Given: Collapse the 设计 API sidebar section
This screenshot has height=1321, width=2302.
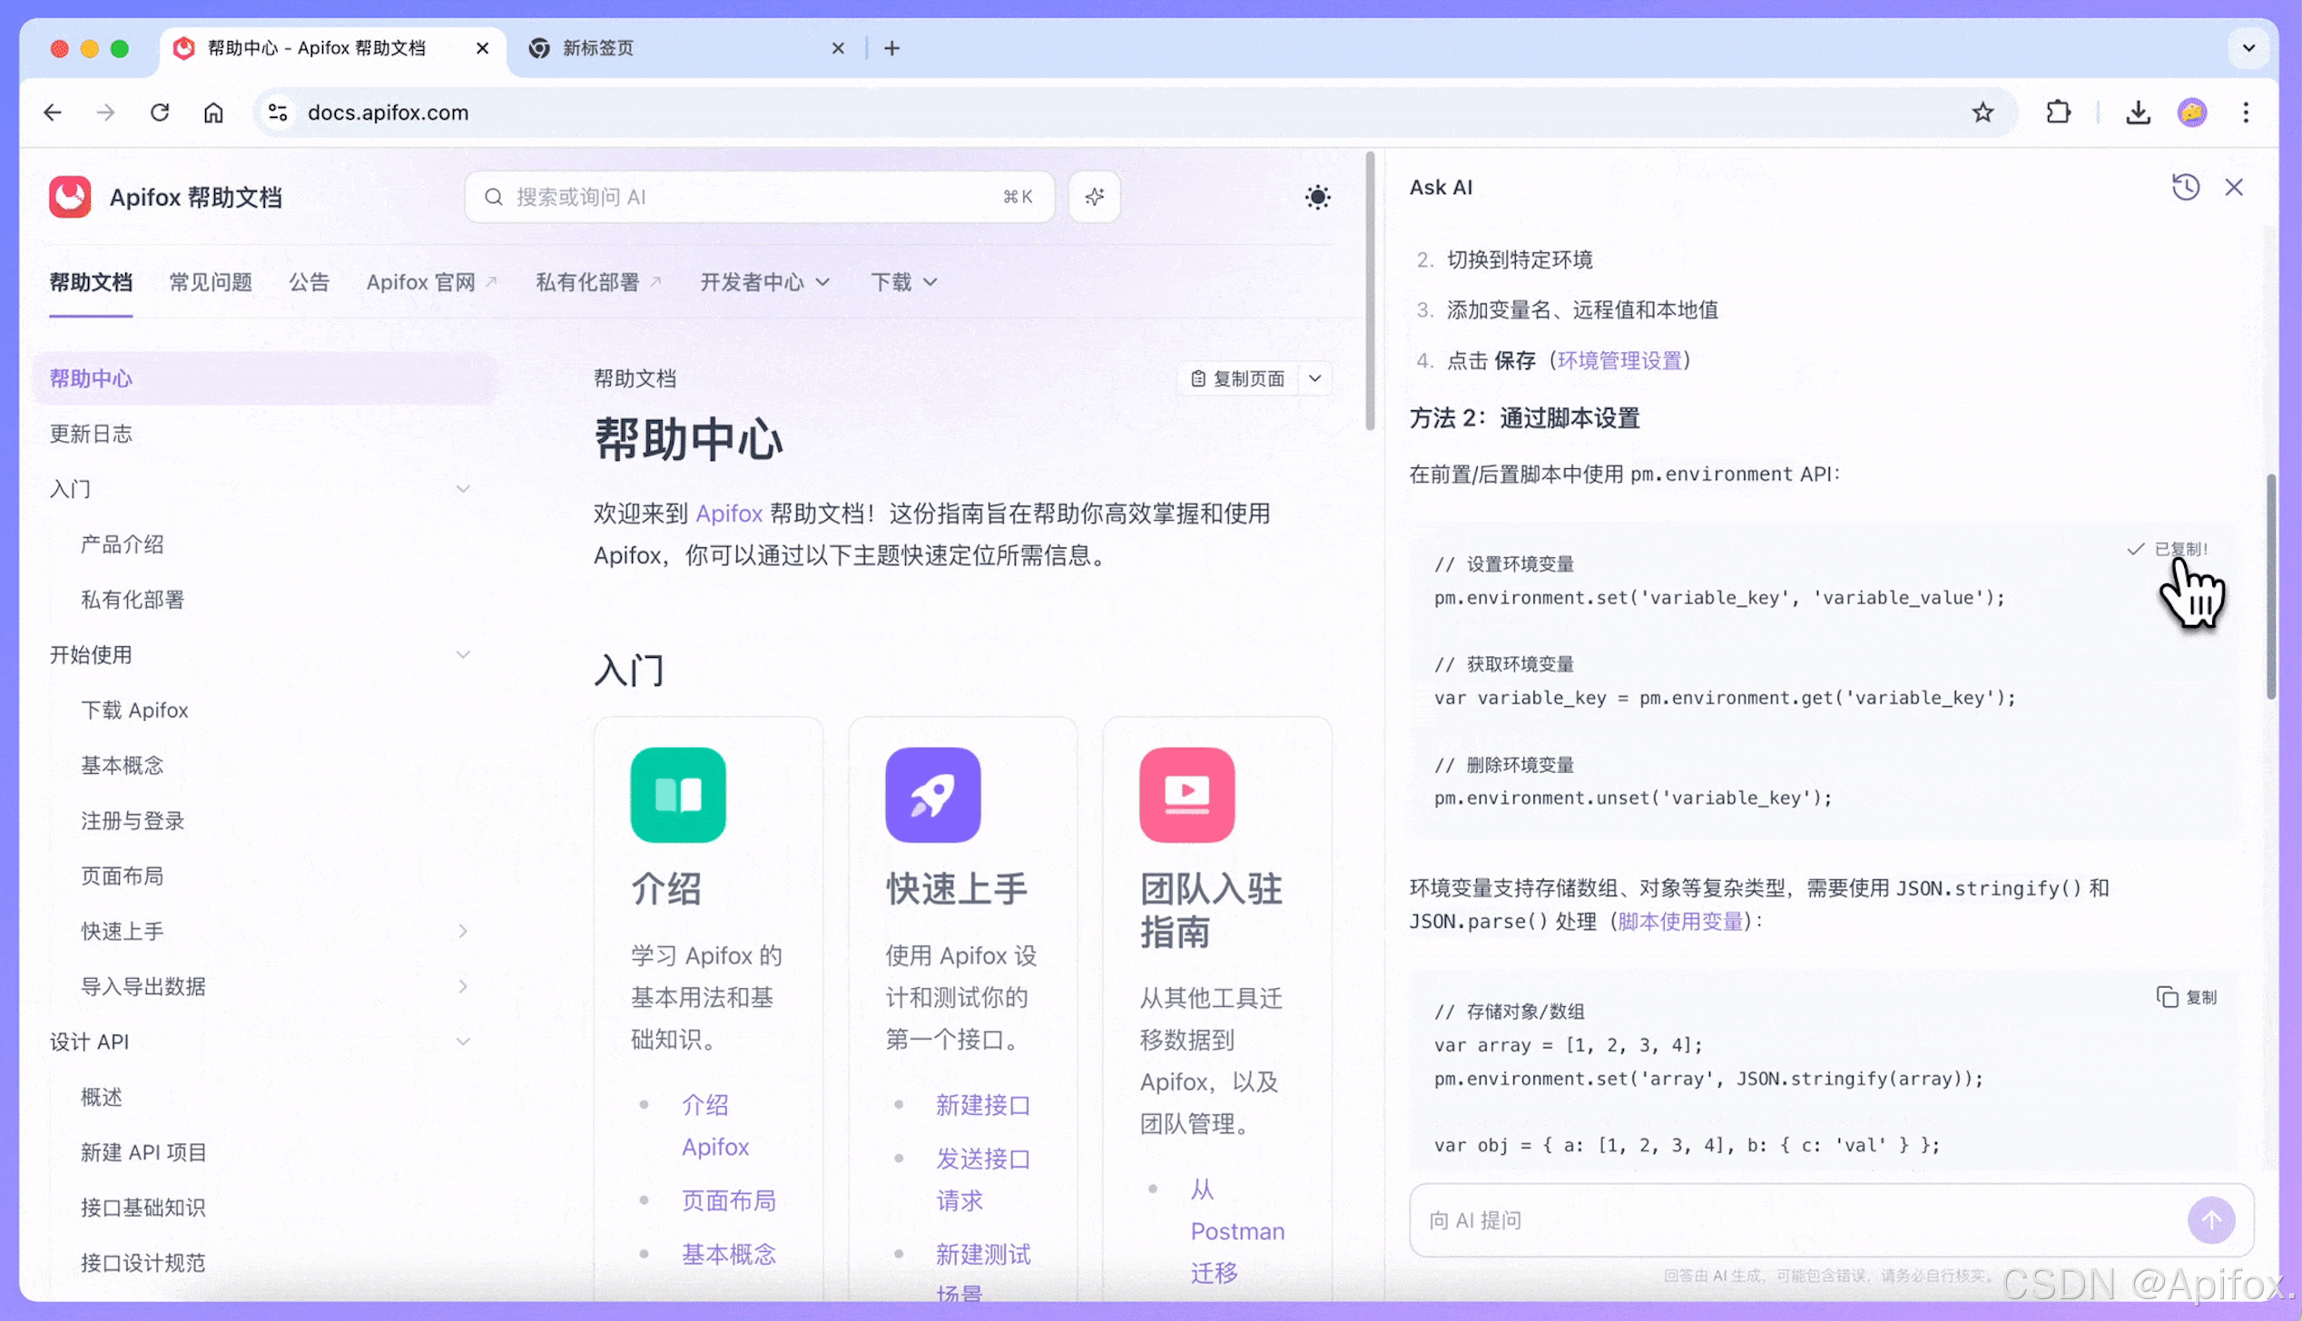Looking at the screenshot, I should (463, 1042).
